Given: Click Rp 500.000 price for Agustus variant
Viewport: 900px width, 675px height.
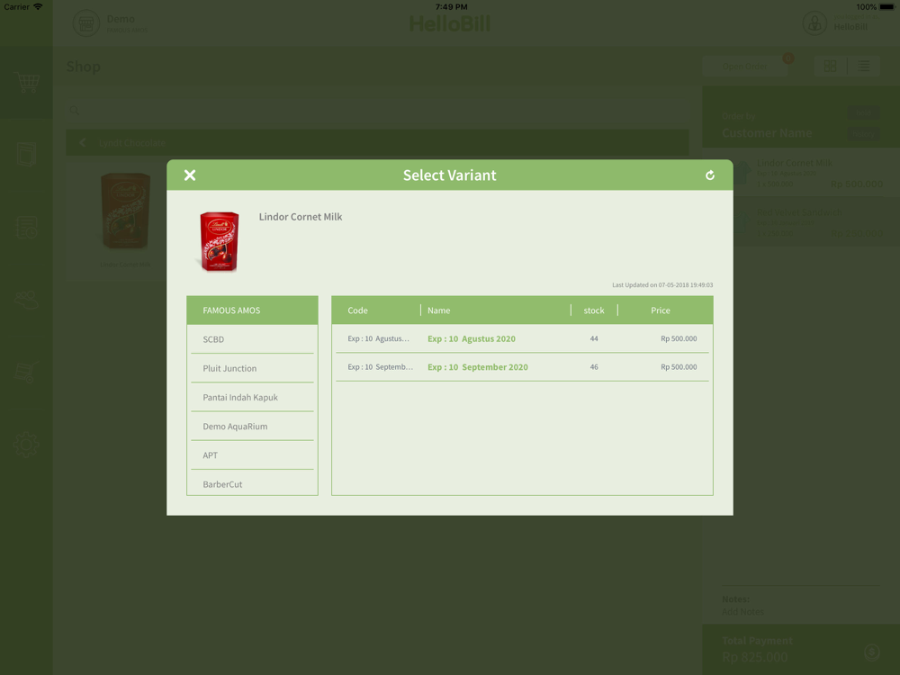Looking at the screenshot, I should pyautogui.click(x=679, y=338).
